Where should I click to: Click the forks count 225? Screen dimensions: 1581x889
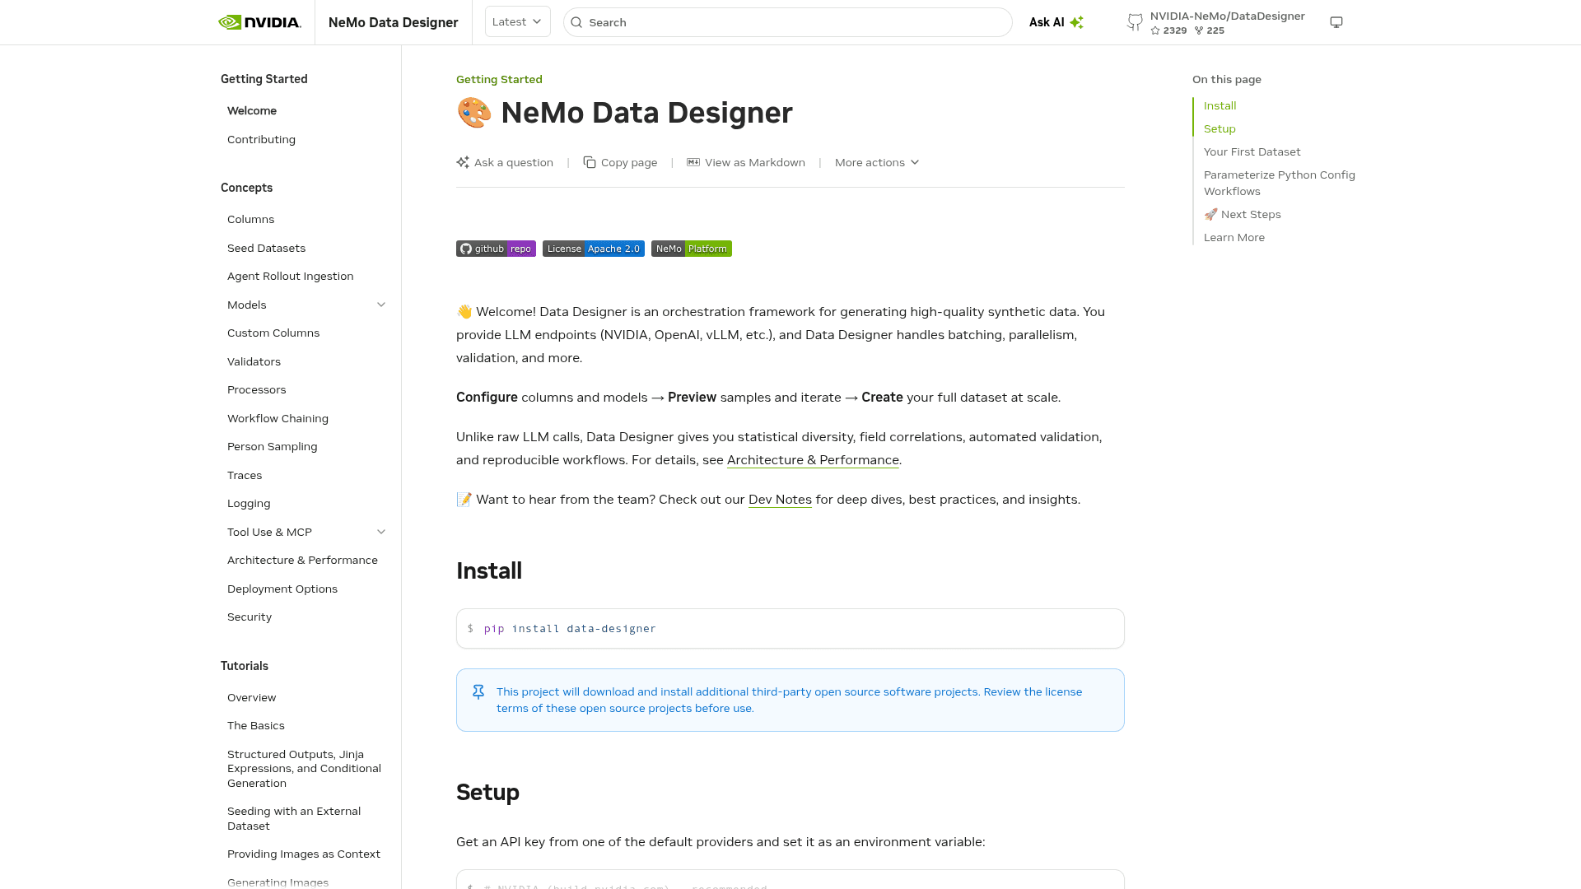pyautogui.click(x=1210, y=30)
